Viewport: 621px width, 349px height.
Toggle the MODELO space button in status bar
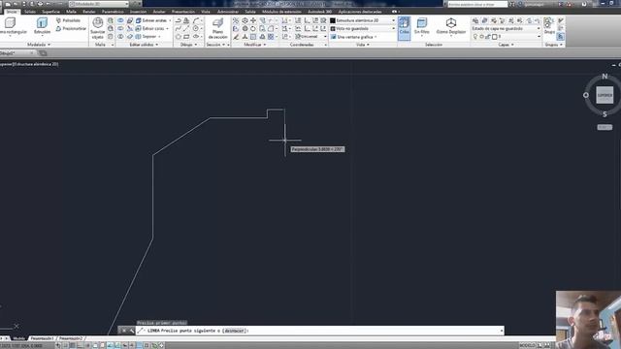527,345
